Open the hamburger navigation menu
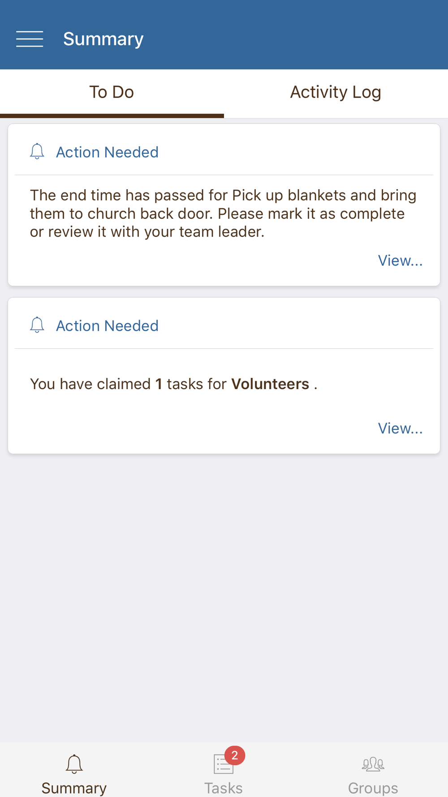Viewport: 448px width, 797px height. (x=30, y=39)
